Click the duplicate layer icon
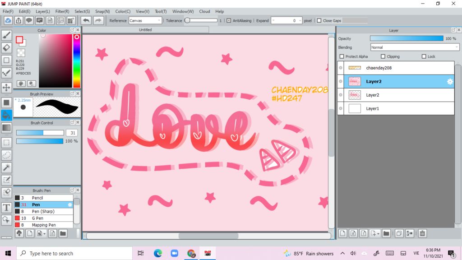The width and height of the screenshot is (462, 260). point(399,233)
